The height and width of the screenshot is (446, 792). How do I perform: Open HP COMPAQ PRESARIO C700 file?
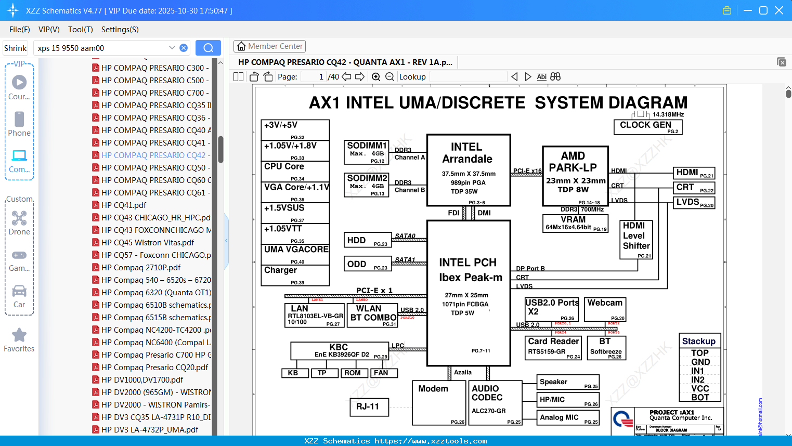(x=151, y=93)
